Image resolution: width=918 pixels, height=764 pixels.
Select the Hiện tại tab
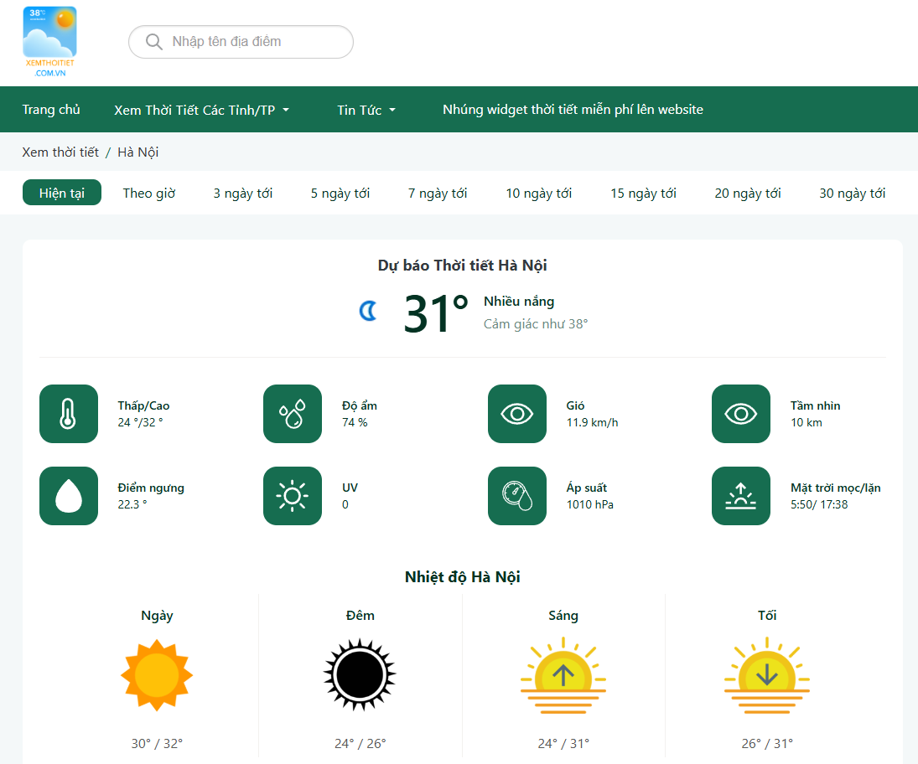click(62, 193)
